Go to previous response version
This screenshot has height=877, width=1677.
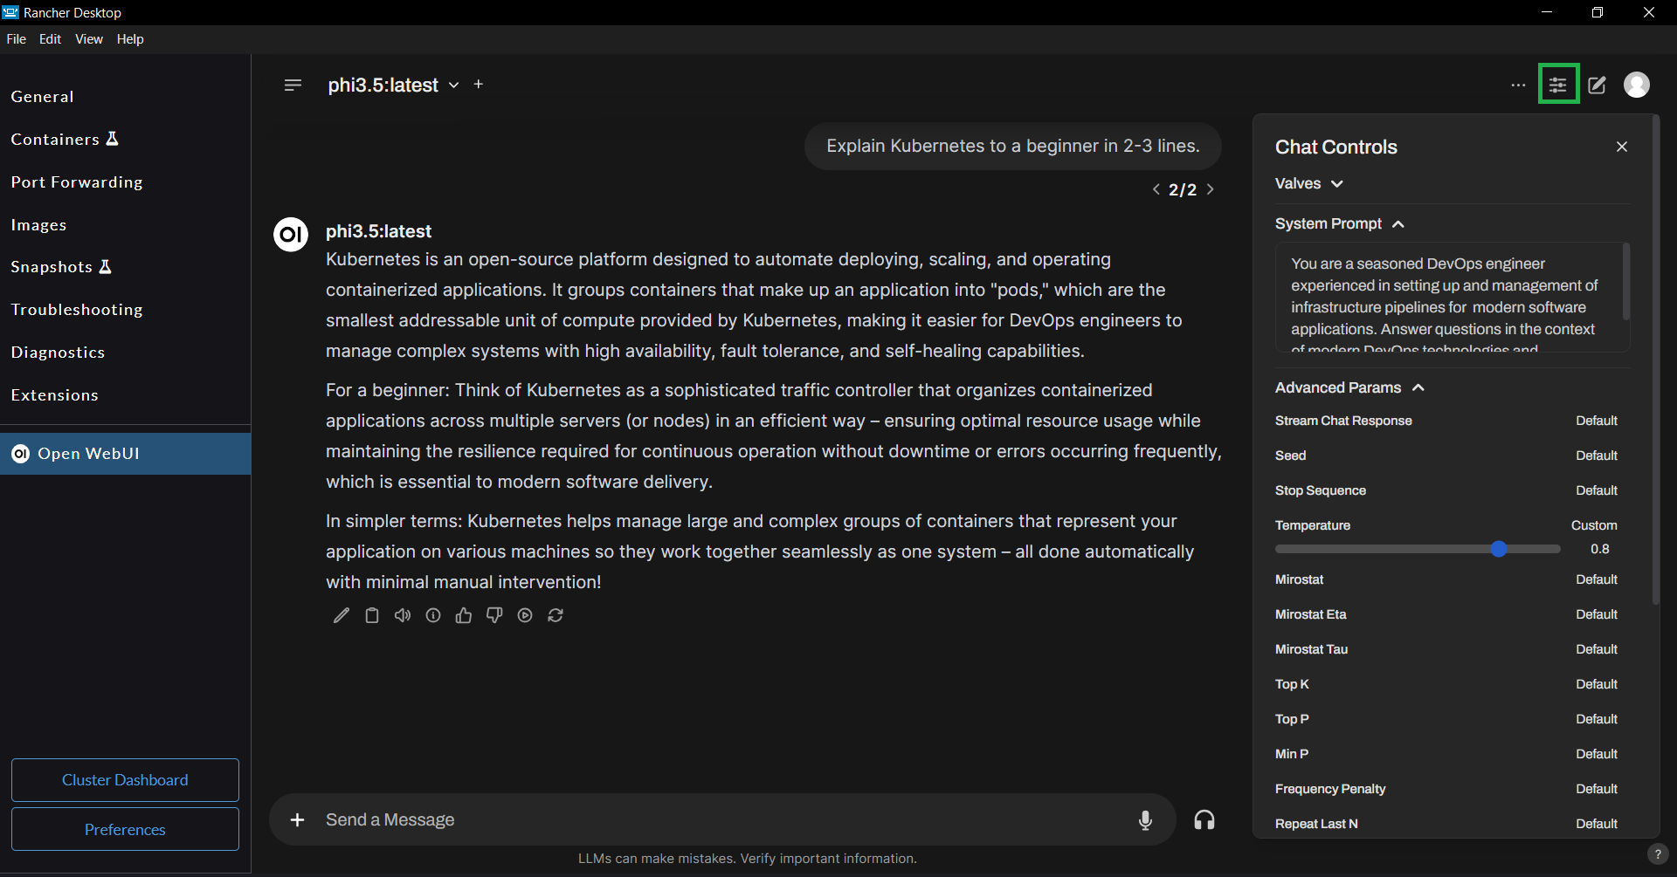point(1156,189)
